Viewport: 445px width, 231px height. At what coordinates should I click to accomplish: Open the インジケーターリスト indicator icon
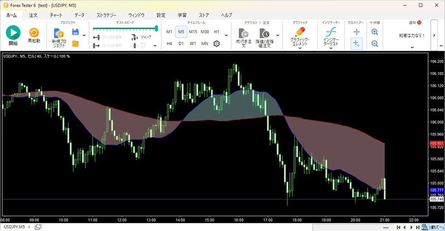pos(330,32)
